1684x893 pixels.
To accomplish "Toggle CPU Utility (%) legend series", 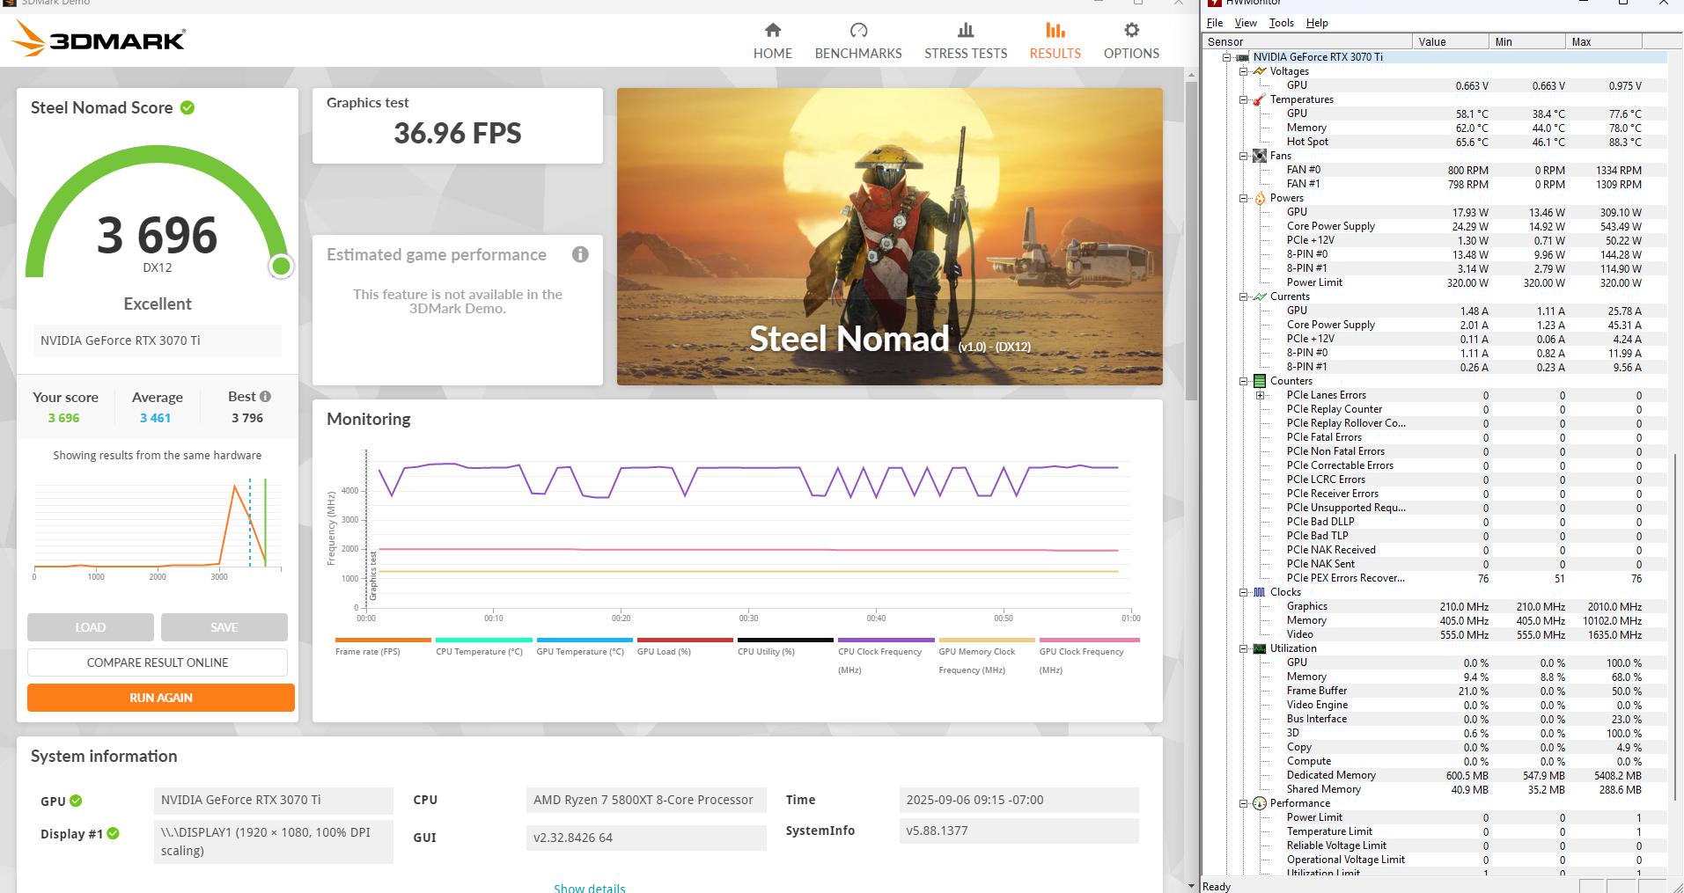I will 785,647.
